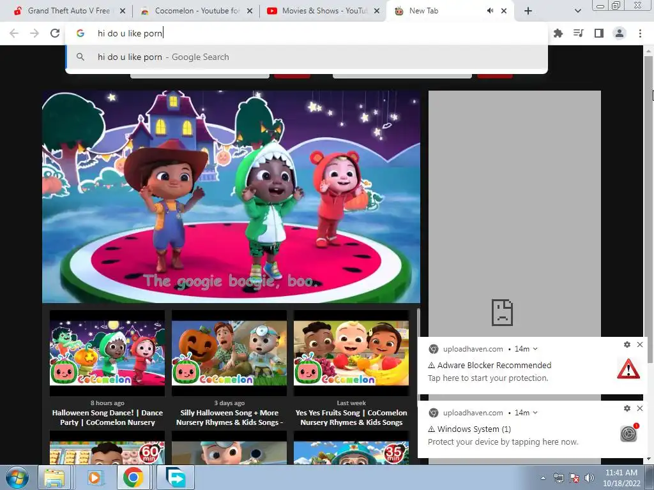
Task: Click the browser forward arrow
Action: pos(34,33)
